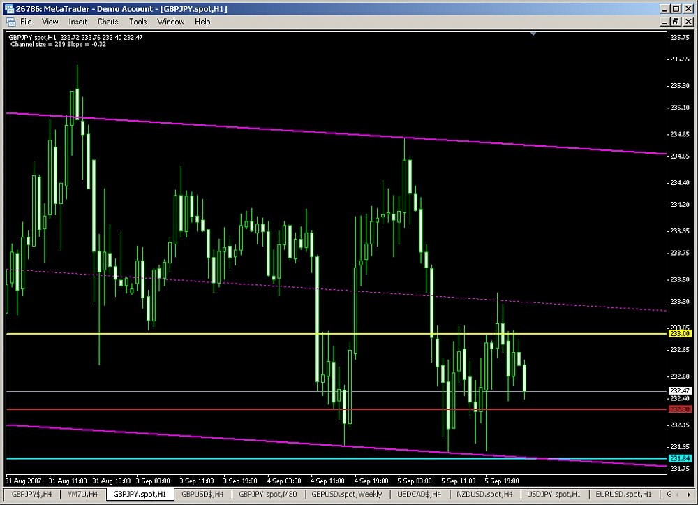The height and width of the screenshot is (505, 698).
Task: Click the red 232.30 price level label
Action: [679, 409]
